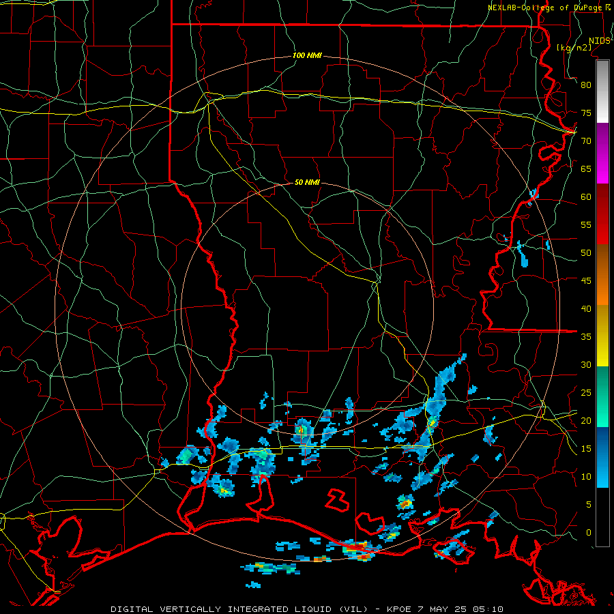Click the scale value 25

[x=586, y=393]
